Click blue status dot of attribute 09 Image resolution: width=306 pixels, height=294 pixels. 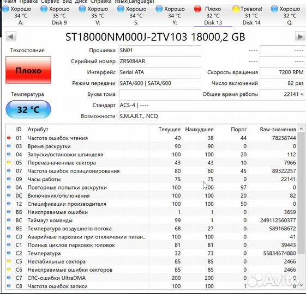tap(9, 179)
